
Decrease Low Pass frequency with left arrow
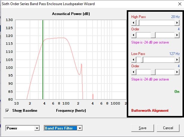134,60
